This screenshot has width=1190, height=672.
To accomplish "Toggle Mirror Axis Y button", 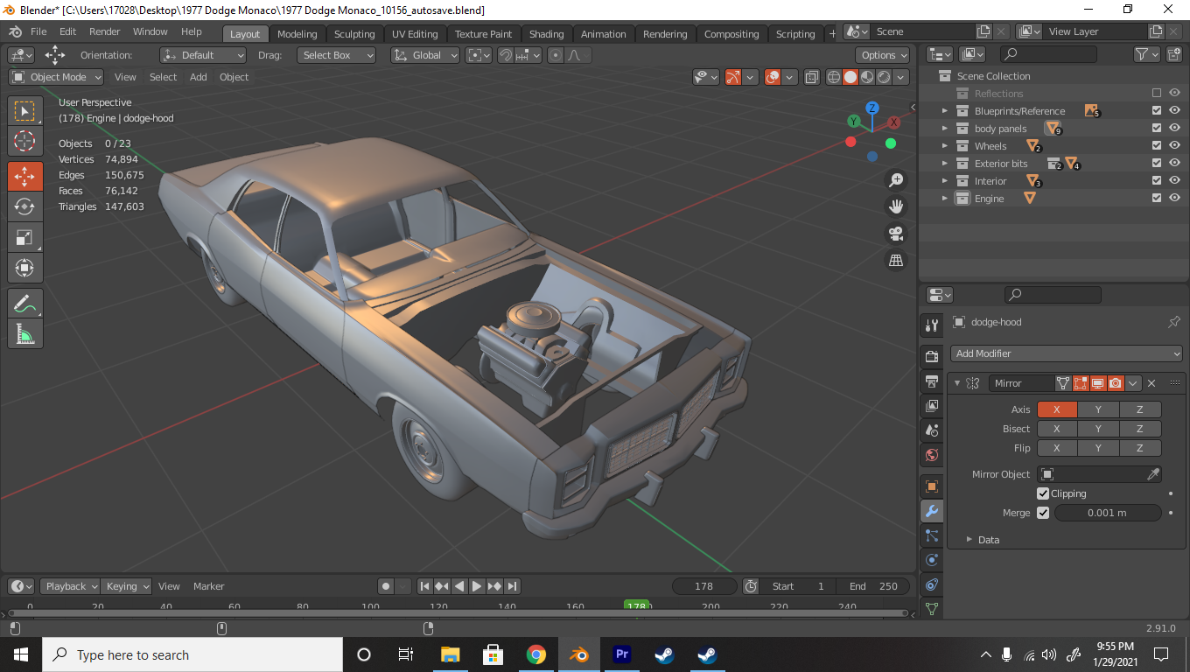I will pos(1098,409).
